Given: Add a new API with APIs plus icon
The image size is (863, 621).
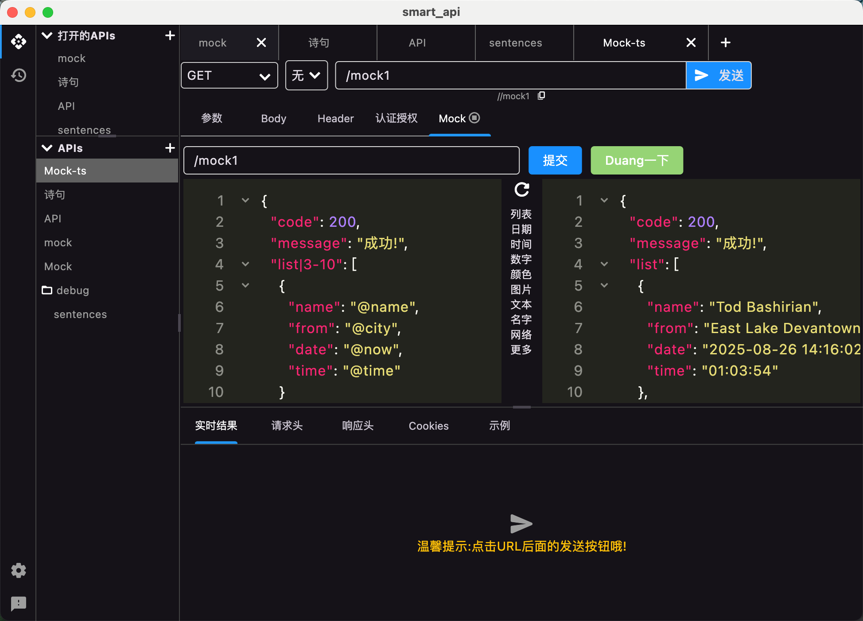Looking at the screenshot, I should (x=170, y=148).
